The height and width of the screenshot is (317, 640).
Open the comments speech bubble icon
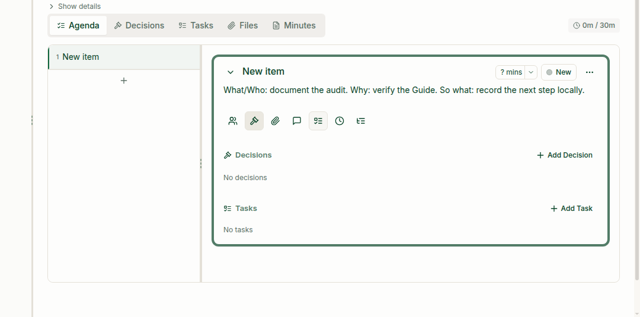pyautogui.click(x=297, y=121)
